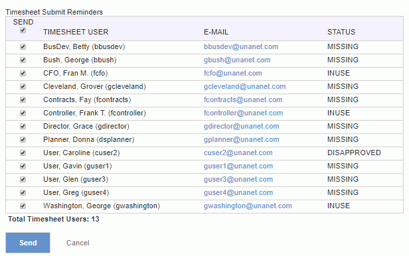Open the gwashington@unanet.com email address
Screen dimensions: 409x256
248,206
